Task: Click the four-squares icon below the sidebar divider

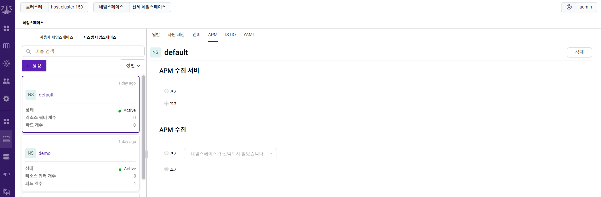Action: coord(6,122)
